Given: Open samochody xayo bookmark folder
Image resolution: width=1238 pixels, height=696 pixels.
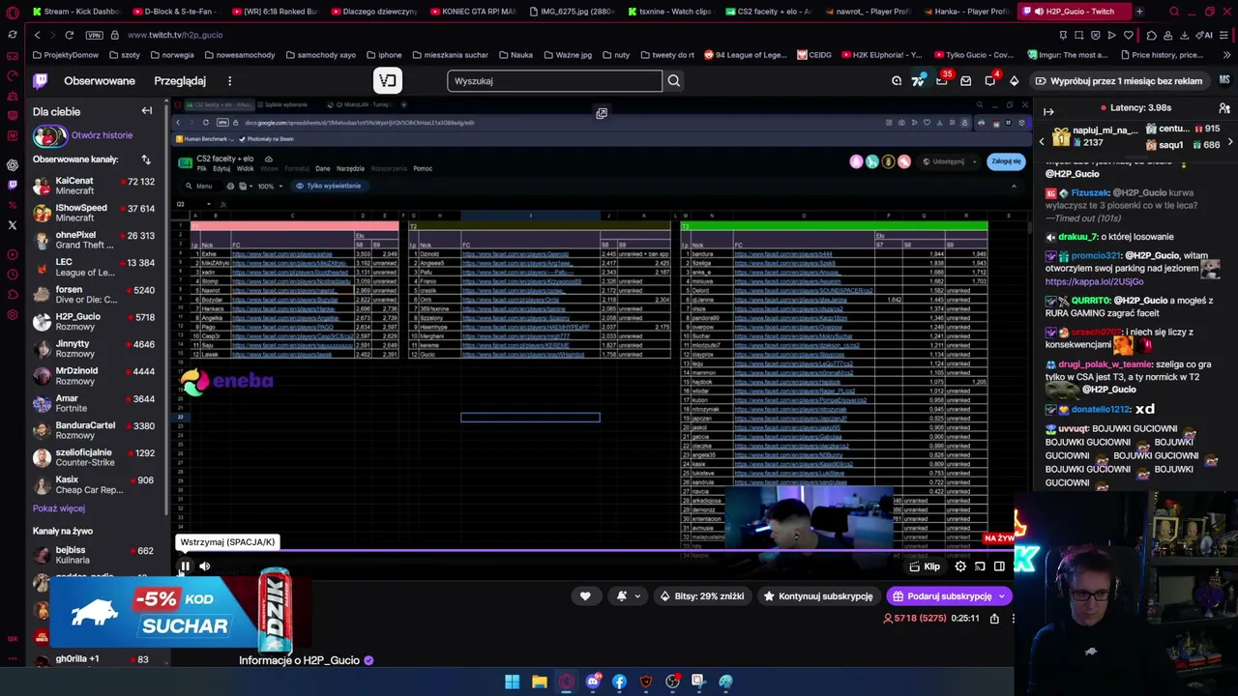Looking at the screenshot, I should [x=319, y=55].
